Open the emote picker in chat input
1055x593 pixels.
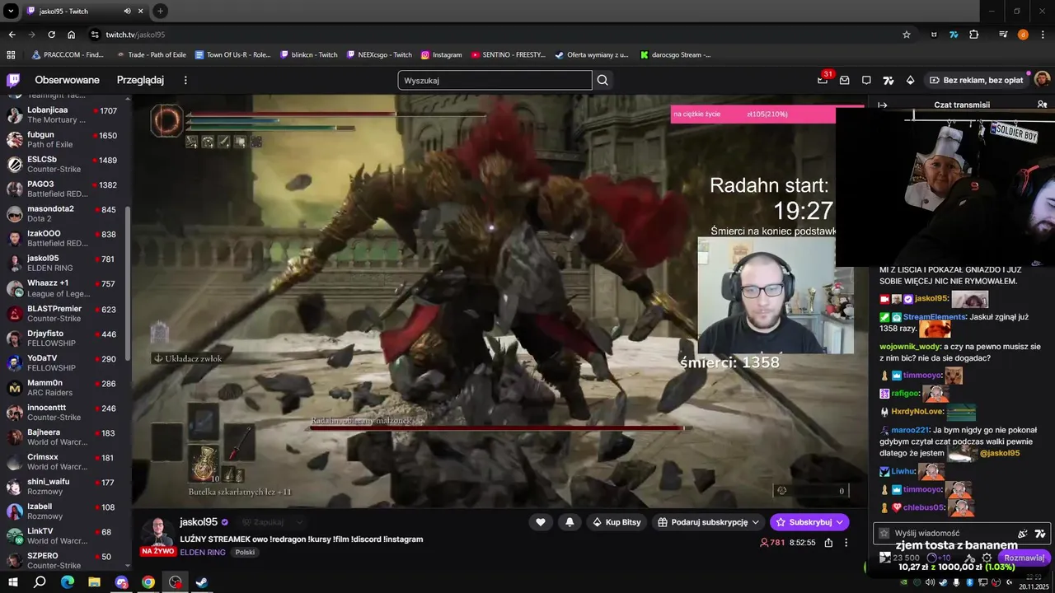1023,534
